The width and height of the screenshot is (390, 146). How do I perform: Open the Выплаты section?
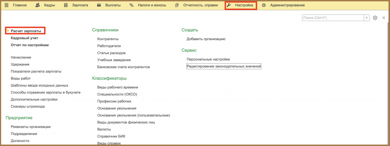coord(113,5)
